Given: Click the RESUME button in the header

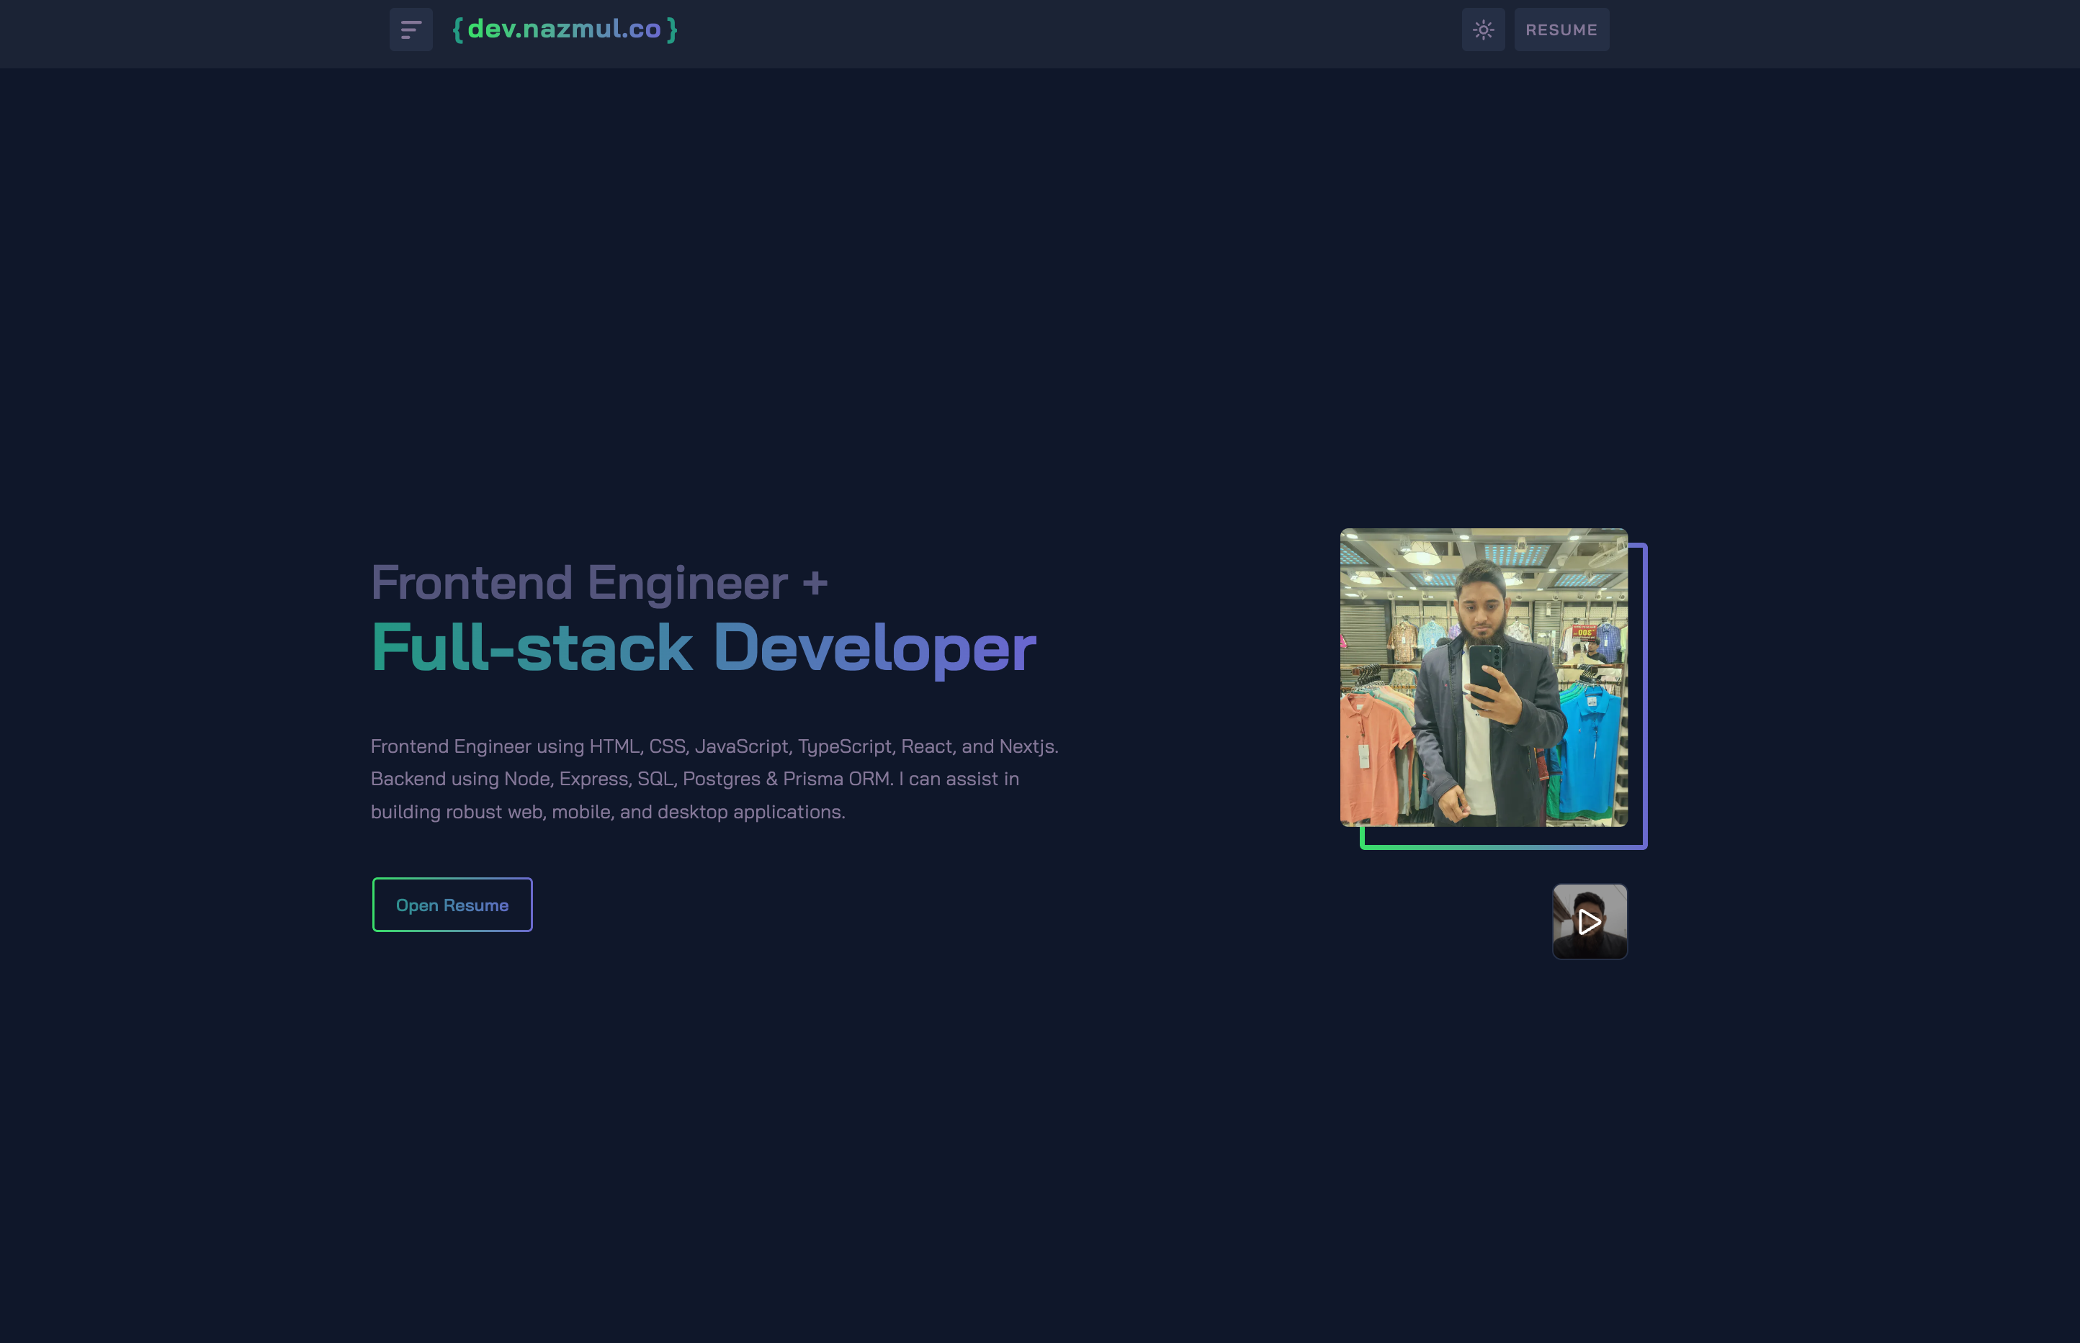Looking at the screenshot, I should click(x=1561, y=30).
